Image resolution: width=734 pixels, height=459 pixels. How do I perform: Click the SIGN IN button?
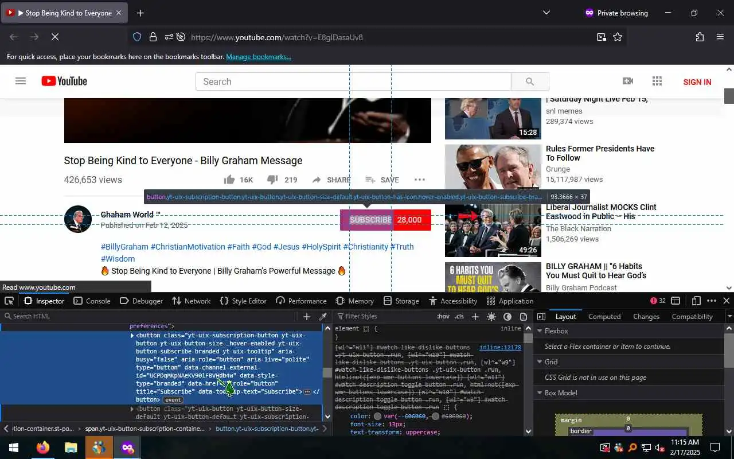tap(697, 82)
